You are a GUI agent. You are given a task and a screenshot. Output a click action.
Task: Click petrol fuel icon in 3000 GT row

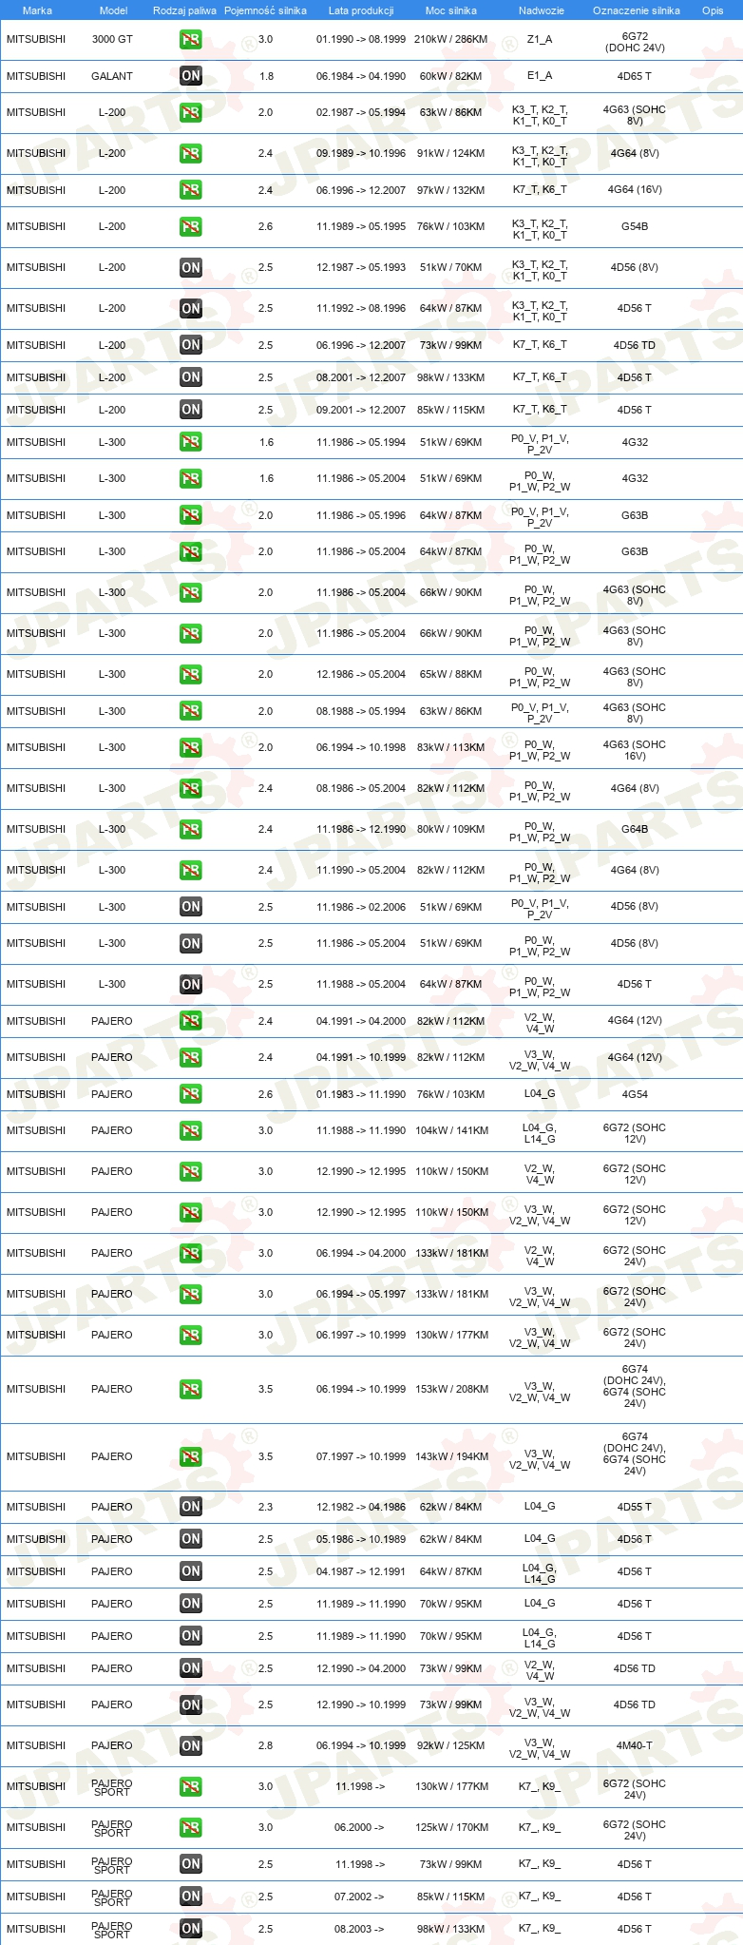click(x=191, y=40)
